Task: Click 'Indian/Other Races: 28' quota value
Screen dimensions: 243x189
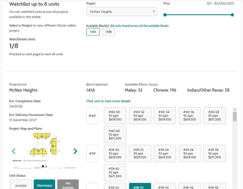Action: pos(208,90)
